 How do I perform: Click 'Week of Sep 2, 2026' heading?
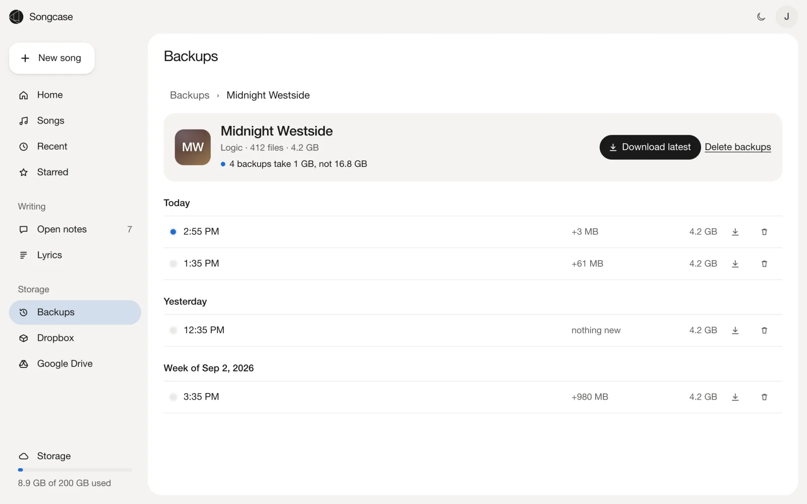(x=209, y=368)
